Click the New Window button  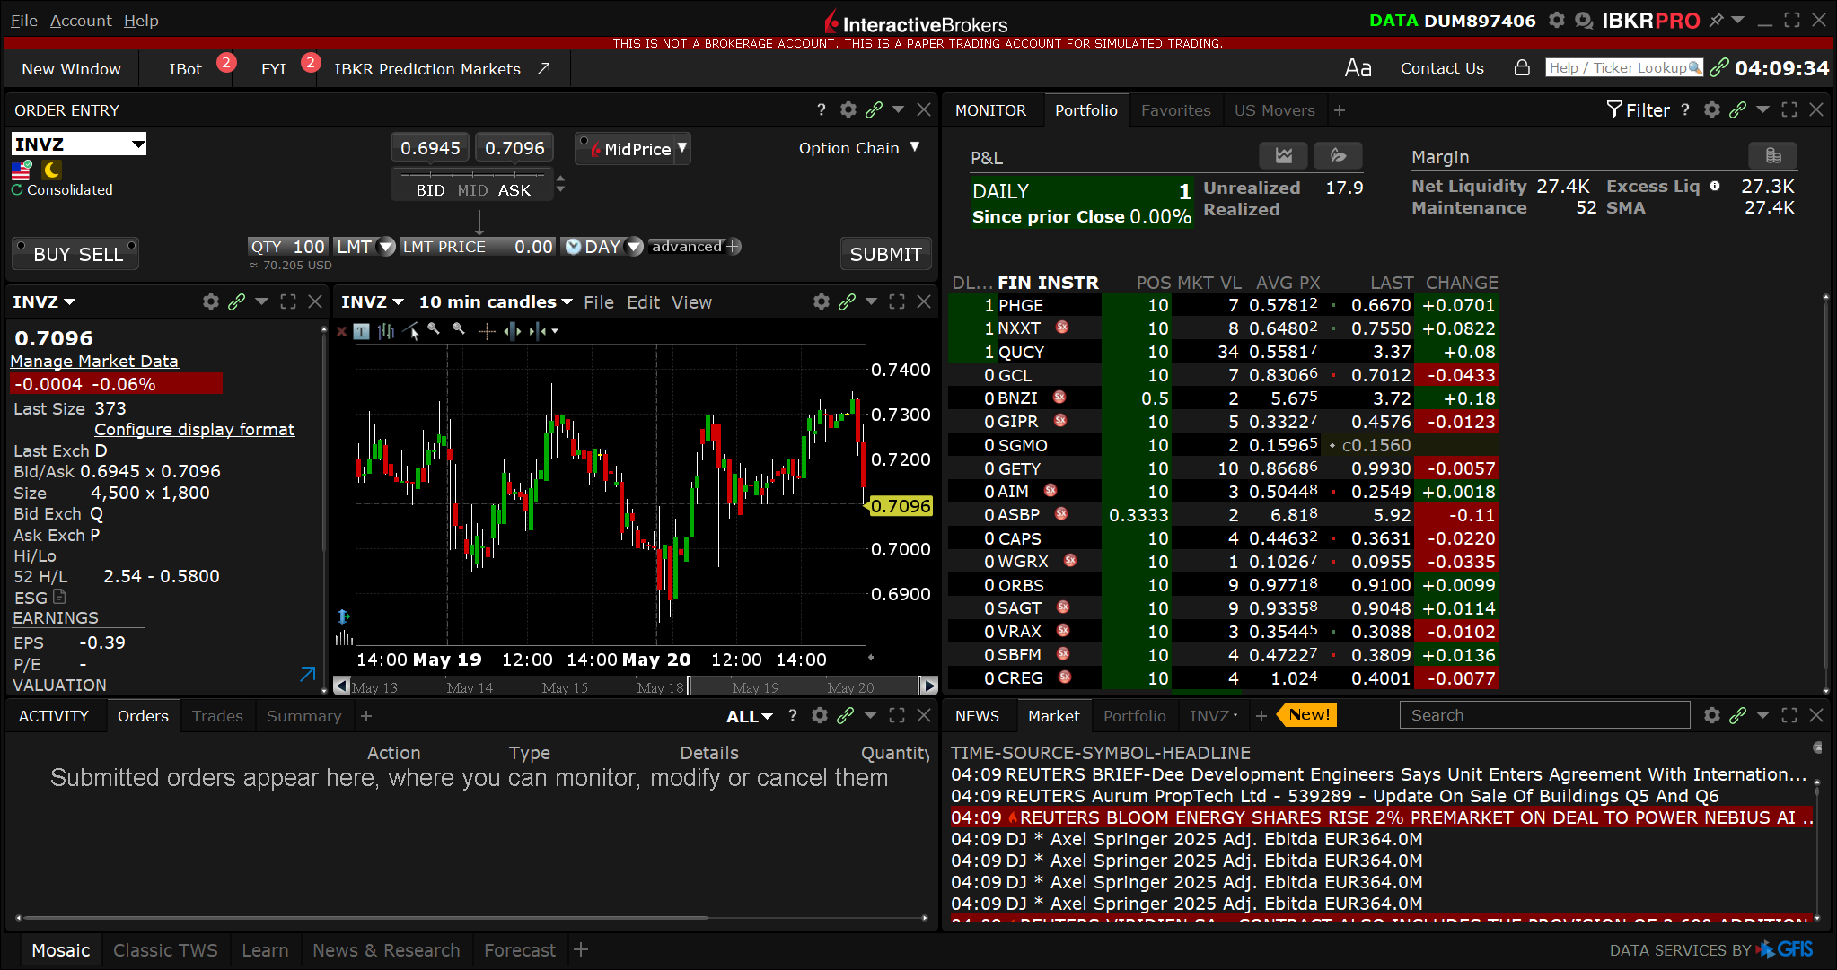pos(71,68)
